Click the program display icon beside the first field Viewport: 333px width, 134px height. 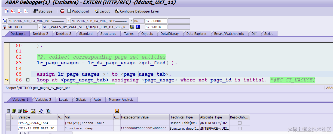5,21
